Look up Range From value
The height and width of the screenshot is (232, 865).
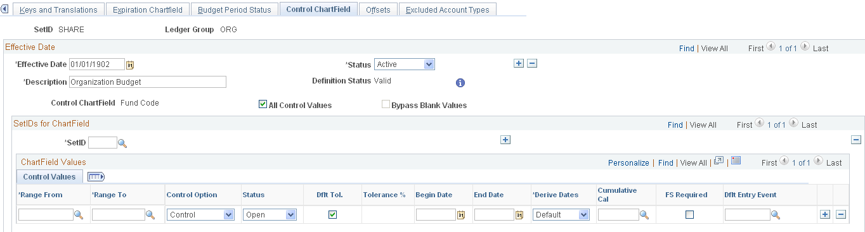pyautogui.click(x=79, y=215)
